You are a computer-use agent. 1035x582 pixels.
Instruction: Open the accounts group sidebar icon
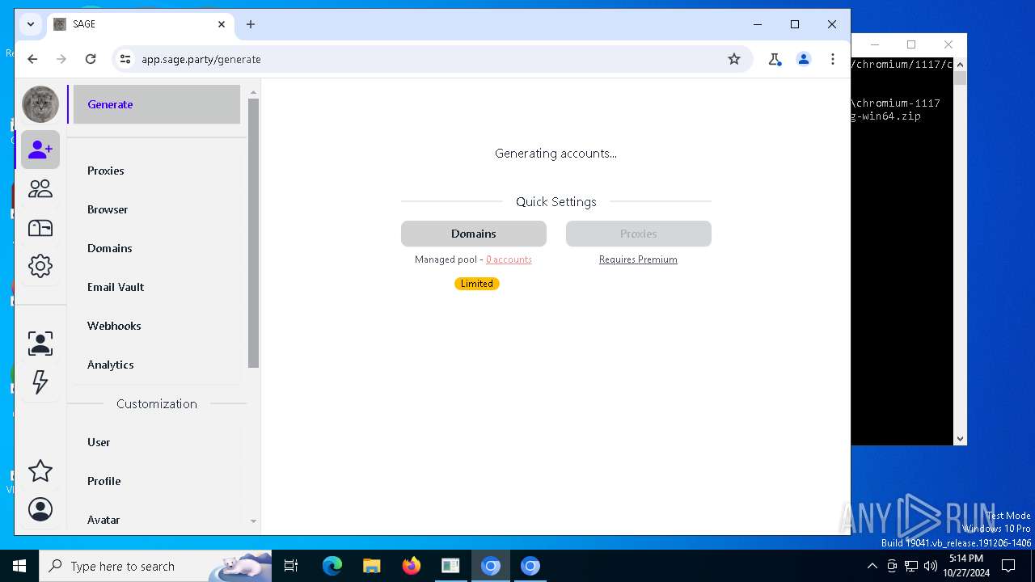pyautogui.click(x=40, y=188)
